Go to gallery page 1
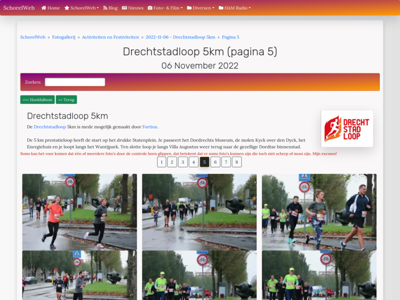This screenshot has width=400, height=300. pyautogui.click(x=161, y=162)
